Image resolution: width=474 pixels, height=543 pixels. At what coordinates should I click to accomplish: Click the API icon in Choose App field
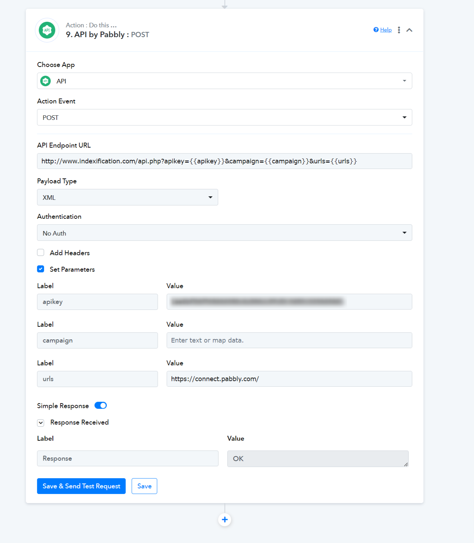46,81
